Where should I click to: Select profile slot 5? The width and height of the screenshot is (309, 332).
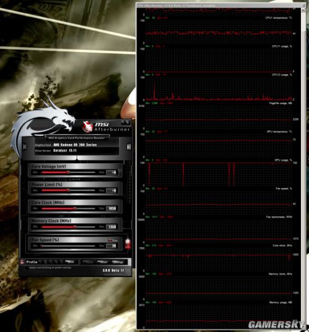(61, 262)
